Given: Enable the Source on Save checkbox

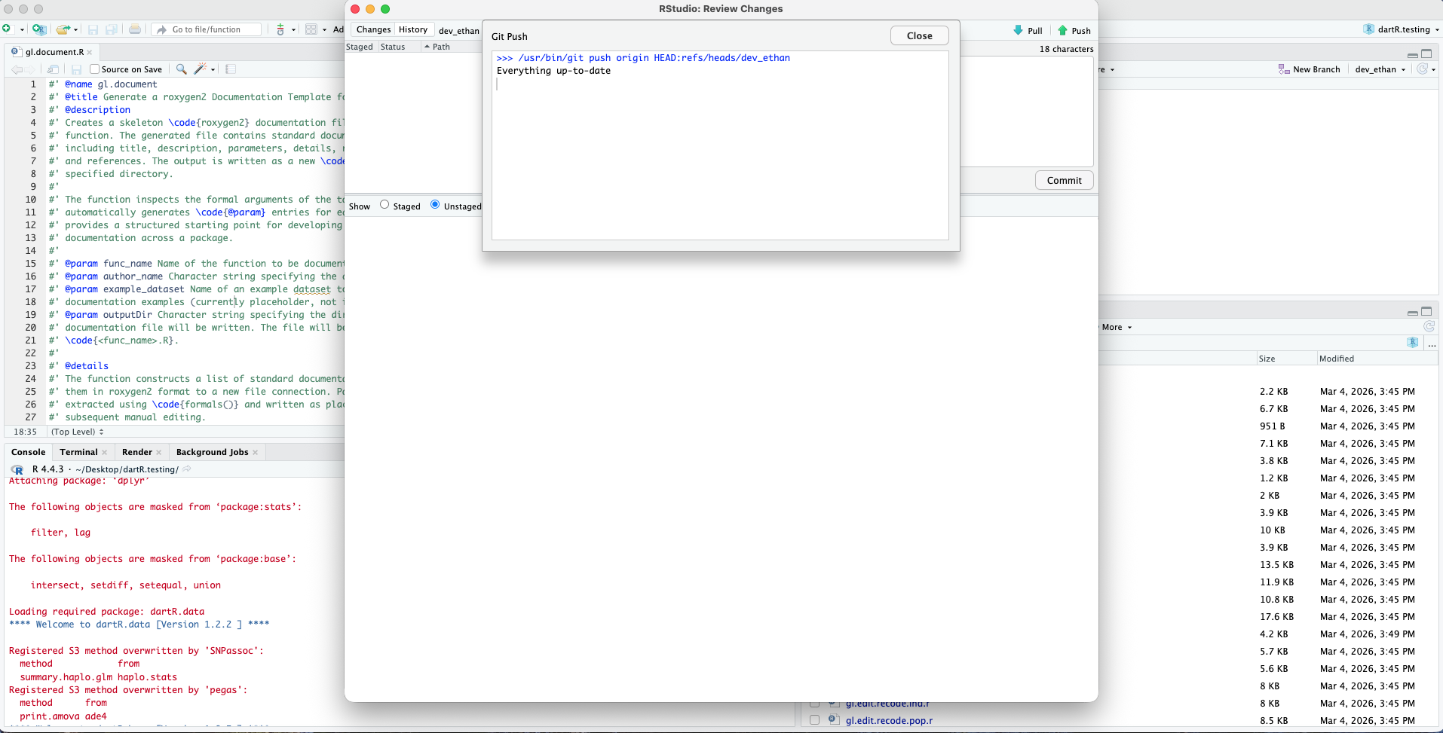Looking at the screenshot, I should click(95, 69).
